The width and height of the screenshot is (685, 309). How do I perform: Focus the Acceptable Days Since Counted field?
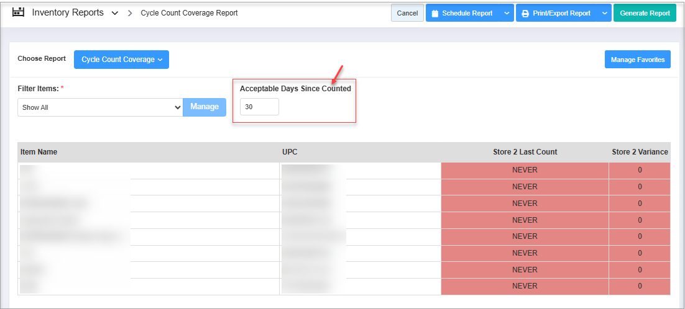259,107
